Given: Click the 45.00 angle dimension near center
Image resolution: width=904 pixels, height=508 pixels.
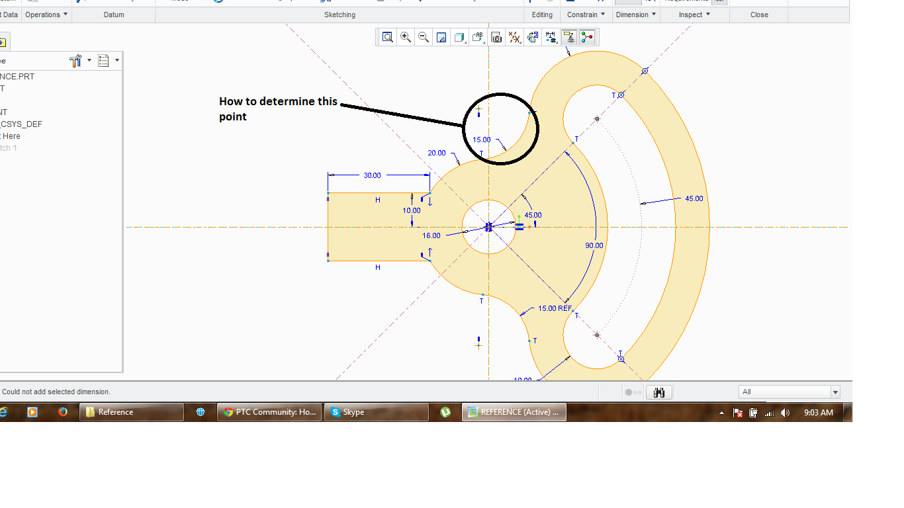Looking at the screenshot, I should [533, 215].
